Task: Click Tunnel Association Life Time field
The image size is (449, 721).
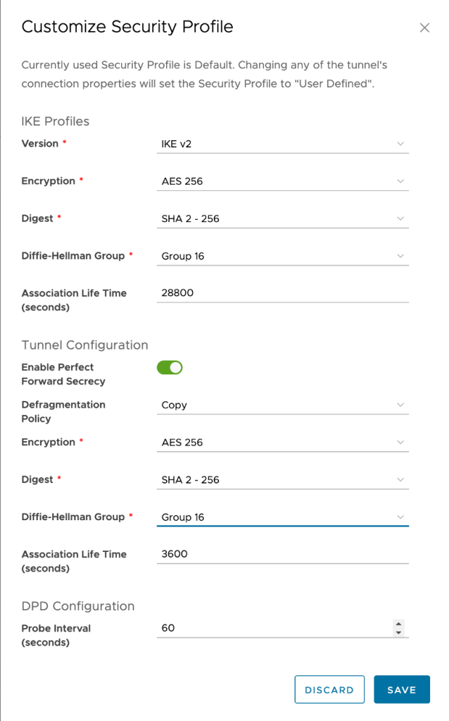Action: click(x=282, y=554)
